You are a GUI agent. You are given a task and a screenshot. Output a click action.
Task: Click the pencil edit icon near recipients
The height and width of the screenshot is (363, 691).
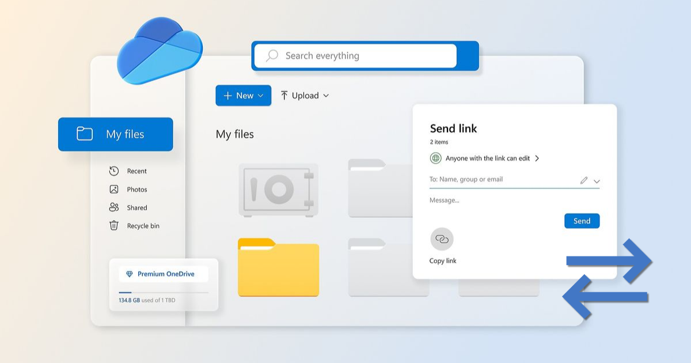583,180
